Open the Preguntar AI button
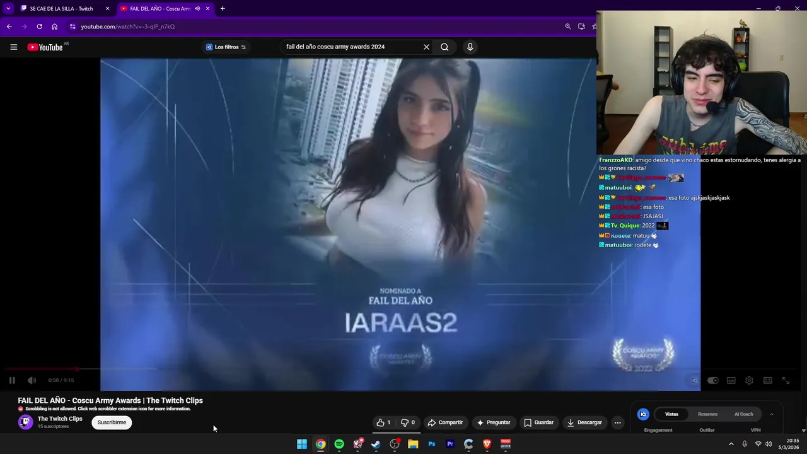The image size is (807, 454). click(493, 422)
